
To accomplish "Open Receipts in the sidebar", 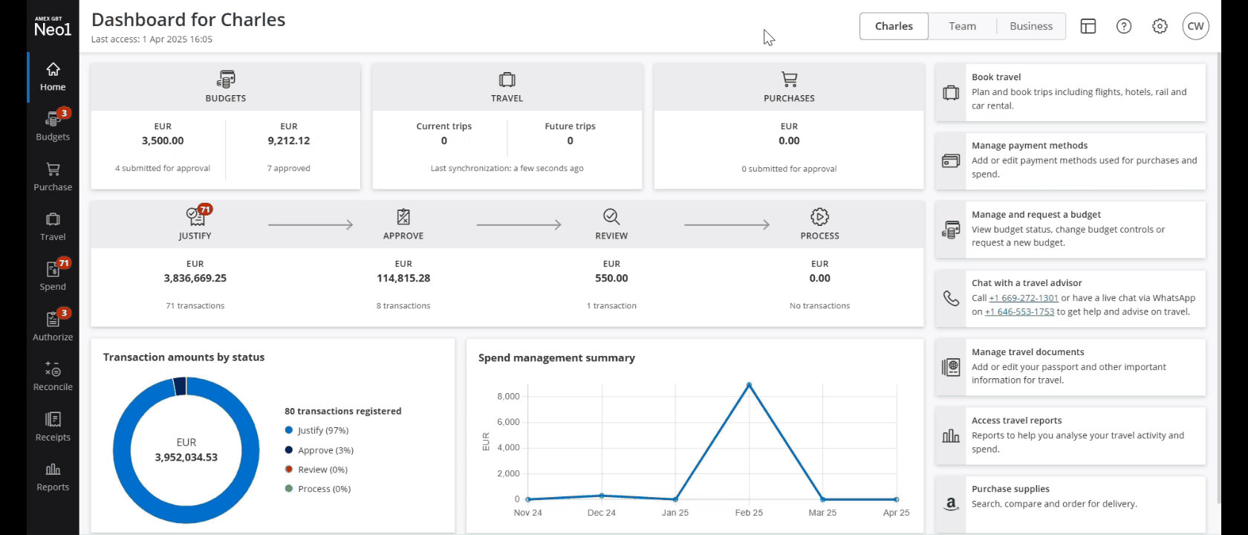I will pos(53,426).
